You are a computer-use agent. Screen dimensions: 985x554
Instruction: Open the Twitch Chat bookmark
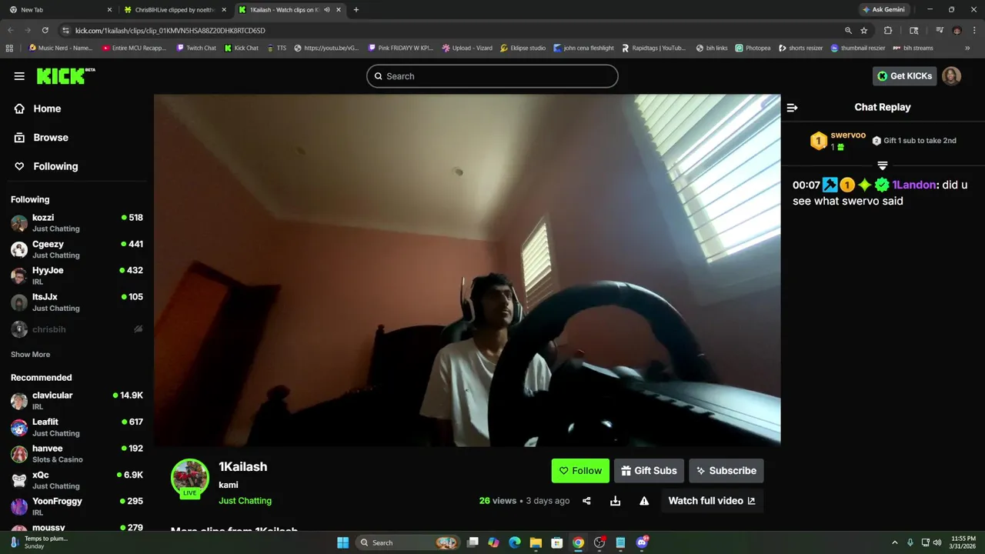[x=196, y=48]
